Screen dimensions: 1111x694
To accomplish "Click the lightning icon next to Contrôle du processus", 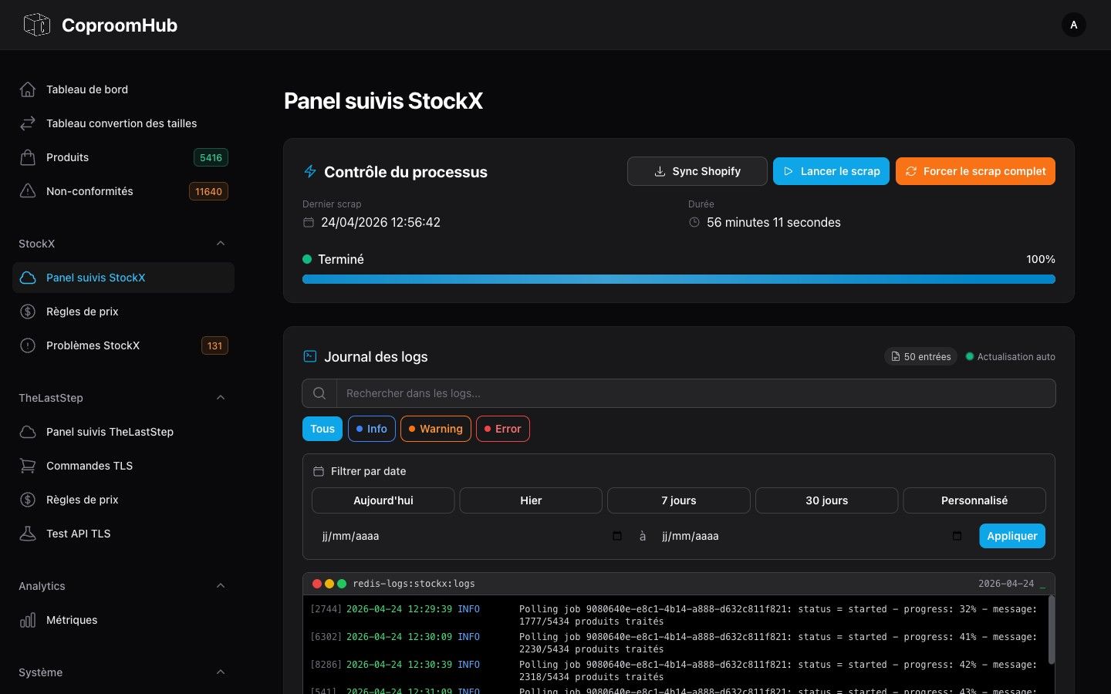I will pos(309,172).
